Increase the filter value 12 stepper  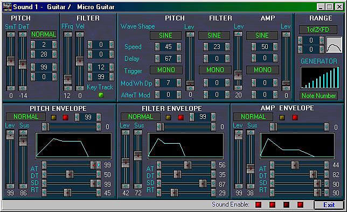pos(112,67)
